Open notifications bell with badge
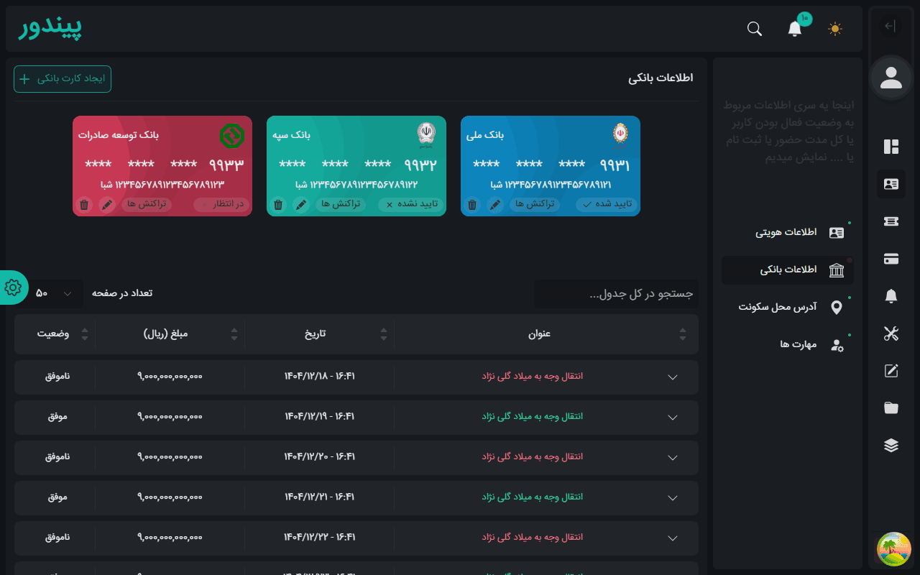 pyautogui.click(x=795, y=29)
